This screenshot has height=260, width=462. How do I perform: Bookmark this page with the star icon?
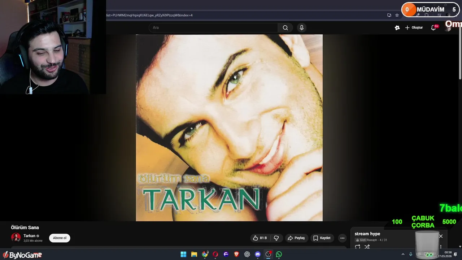click(x=397, y=15)
